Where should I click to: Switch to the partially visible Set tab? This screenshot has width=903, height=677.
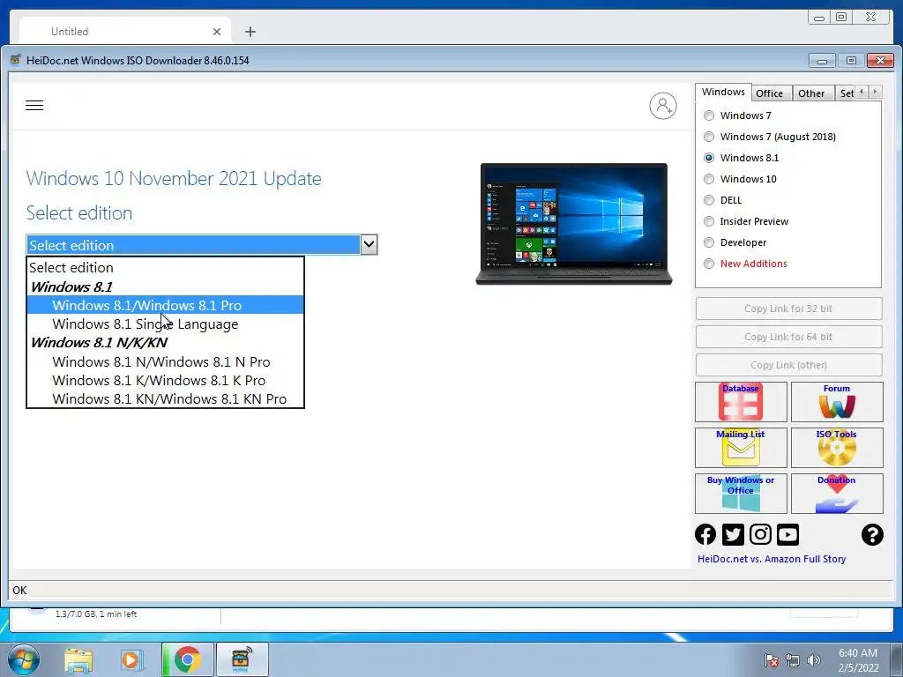[846, 93]
